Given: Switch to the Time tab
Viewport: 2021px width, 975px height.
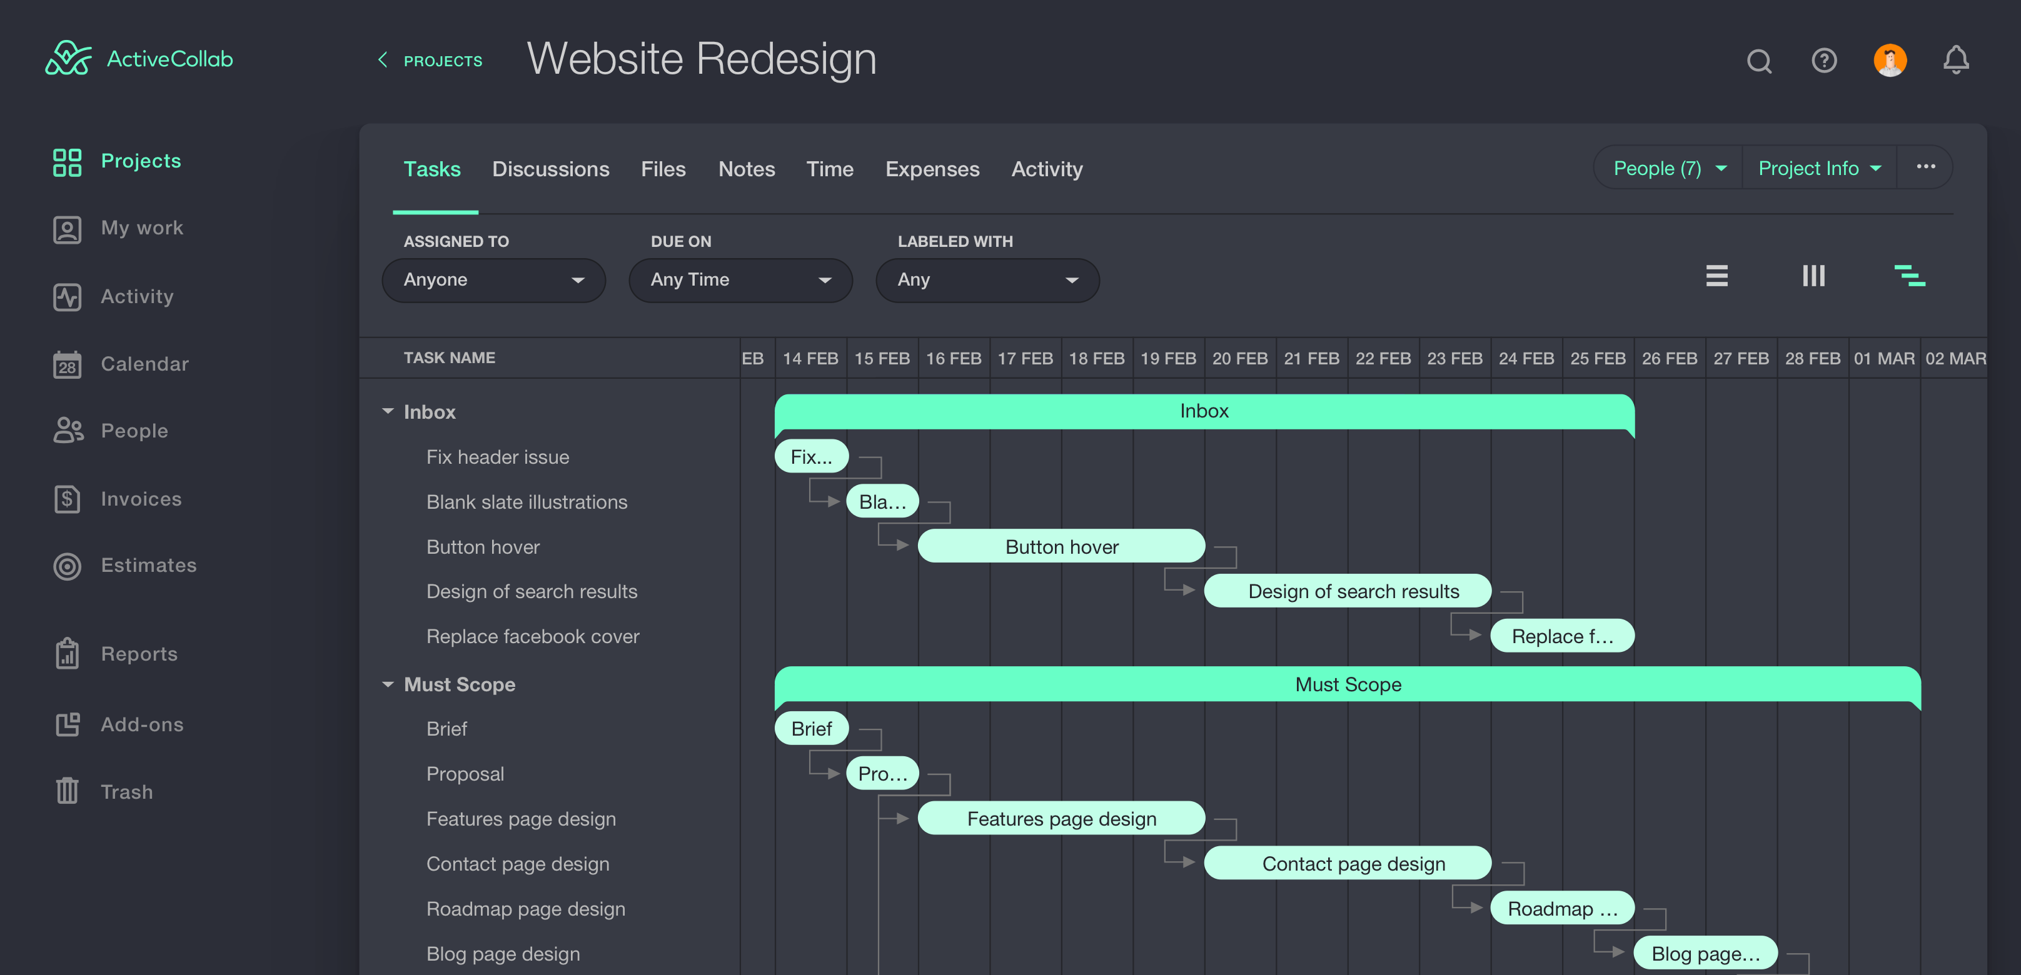Looking at the screenshot, I should [830, 169].
